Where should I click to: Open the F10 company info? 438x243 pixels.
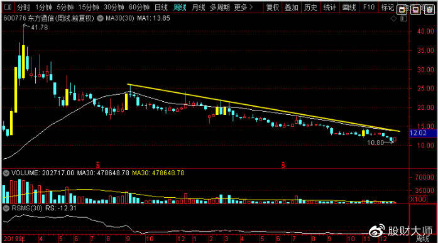[369, 8]
